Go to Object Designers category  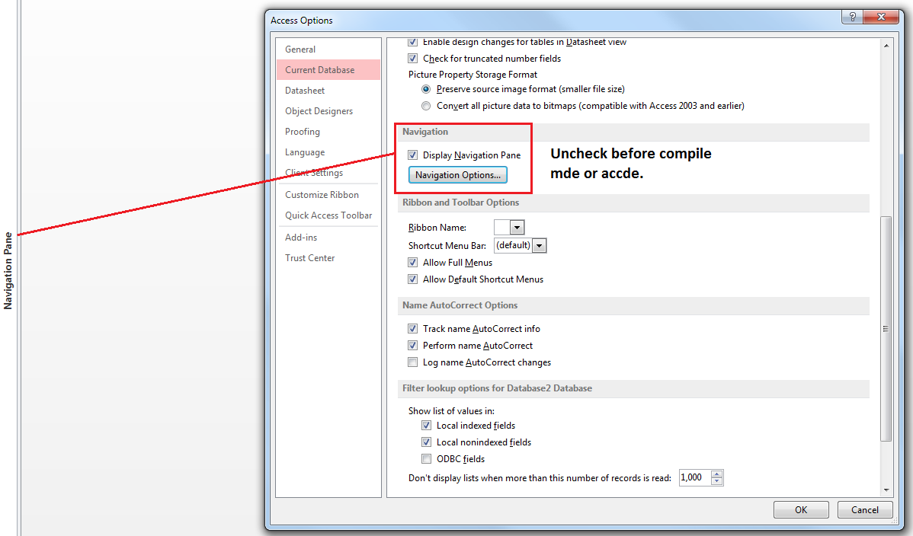(x=328, y=111)
